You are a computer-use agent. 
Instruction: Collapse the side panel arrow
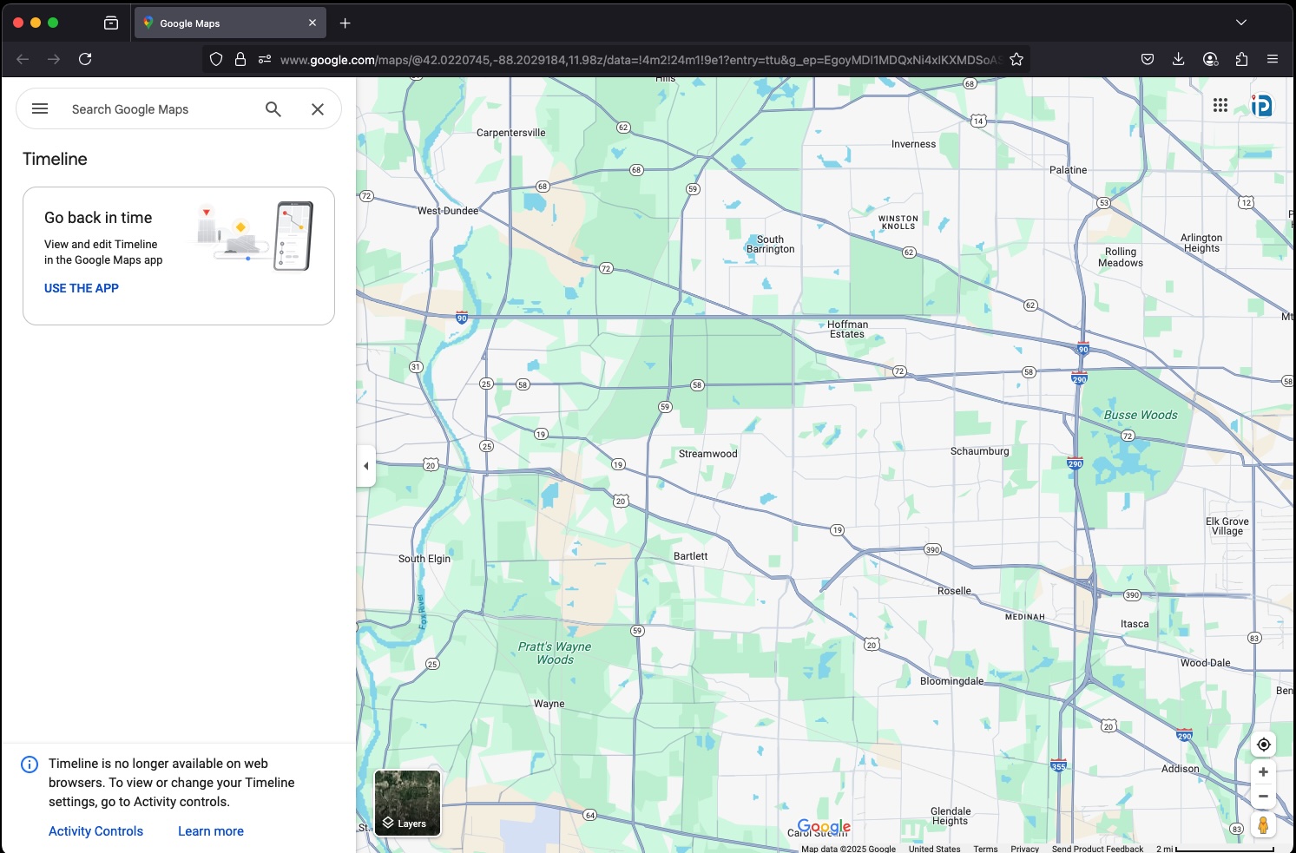point(366,466)
